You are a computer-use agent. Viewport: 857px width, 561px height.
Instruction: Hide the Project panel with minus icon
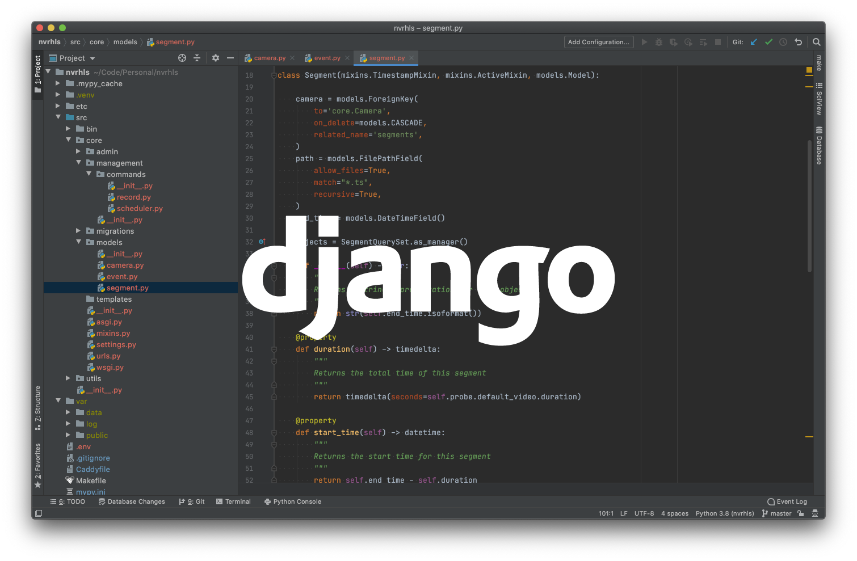pyautogui.click(x=230, y=58)
